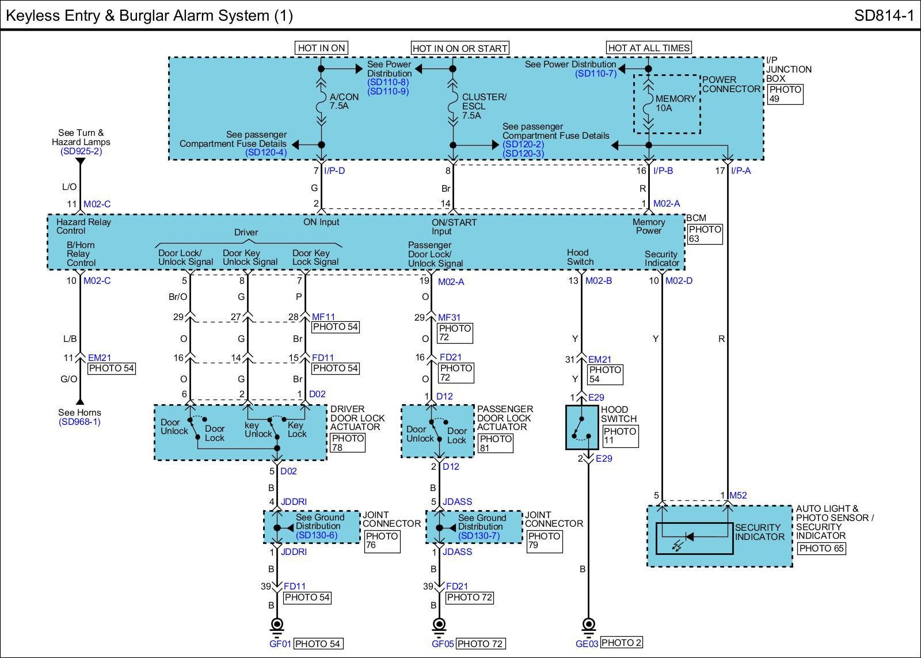
Task: Follow the SD120-4 fuse details link
Action: (x=265, y=153)
